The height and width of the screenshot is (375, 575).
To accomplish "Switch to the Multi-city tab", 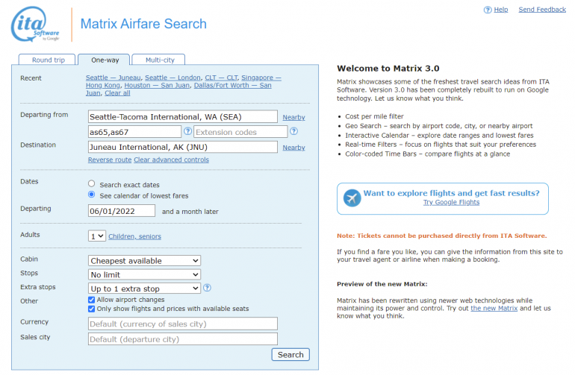I will point(159,60).
